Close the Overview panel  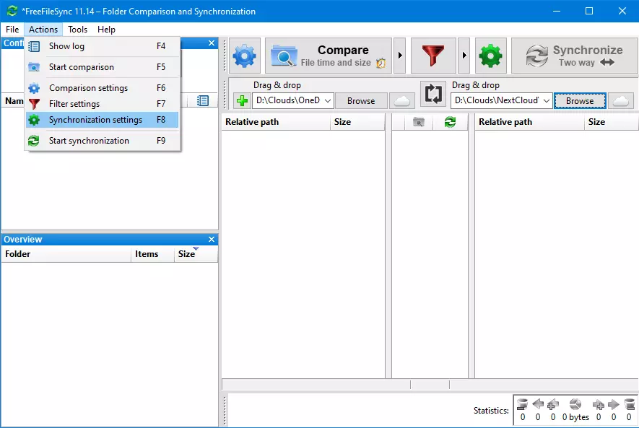(x=212, y=239)
